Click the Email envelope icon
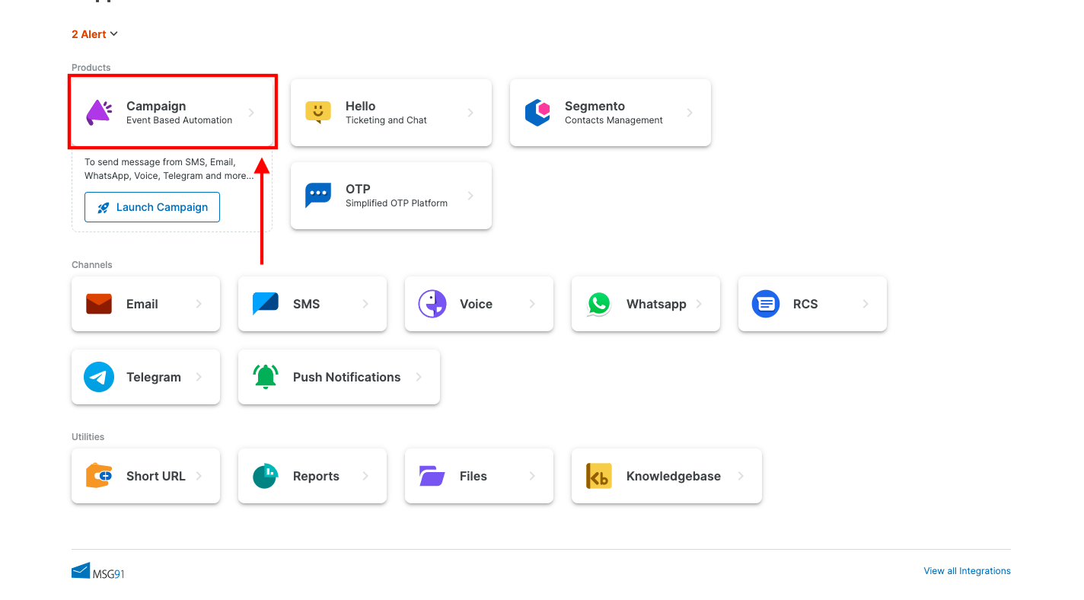The height and width of the screenshot is (600, 1084). (x=99, y=304)
